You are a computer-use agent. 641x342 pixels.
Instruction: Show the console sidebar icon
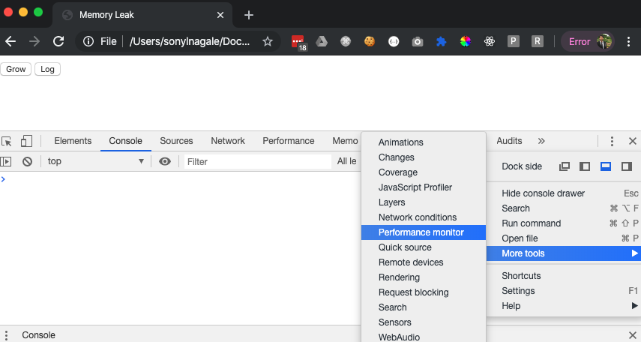(7, 161)
